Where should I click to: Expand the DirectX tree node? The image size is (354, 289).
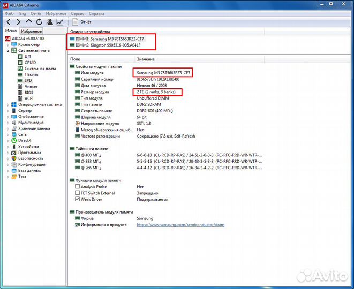tap(8, 141)
